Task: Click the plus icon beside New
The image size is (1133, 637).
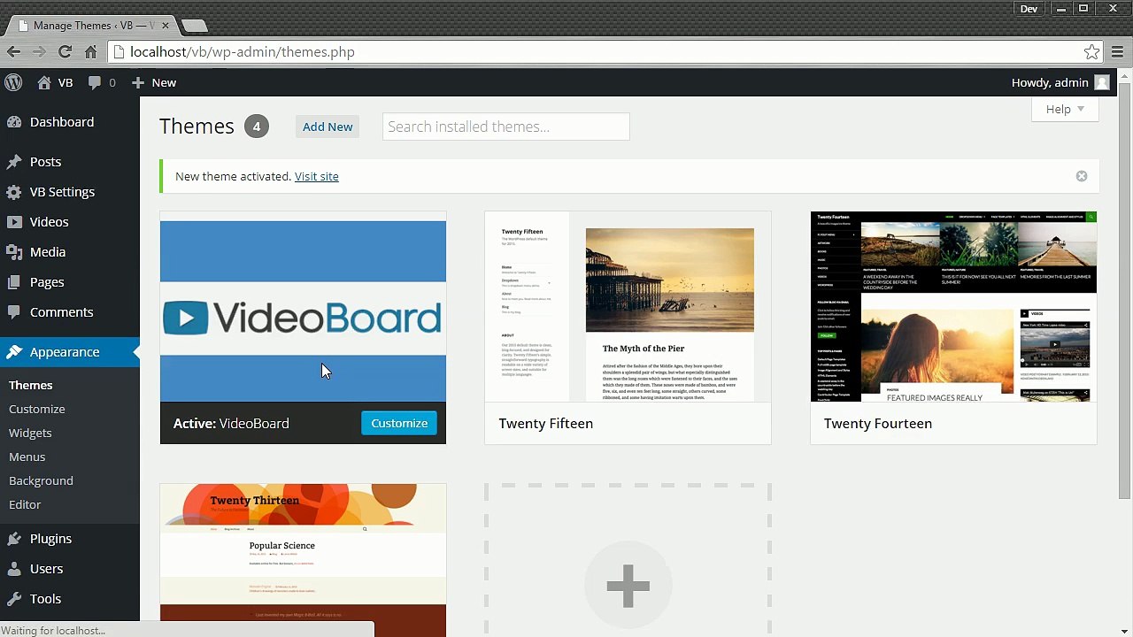Action: tap(137, 82)
